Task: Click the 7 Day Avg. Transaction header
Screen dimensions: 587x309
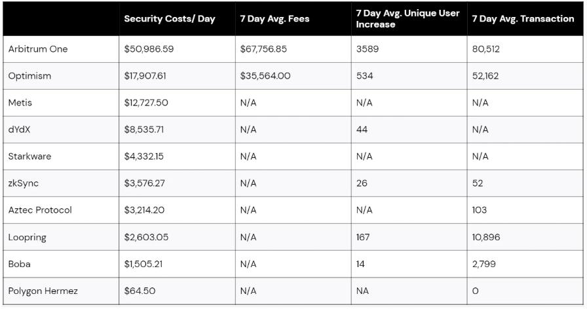Action: [521, 19]
